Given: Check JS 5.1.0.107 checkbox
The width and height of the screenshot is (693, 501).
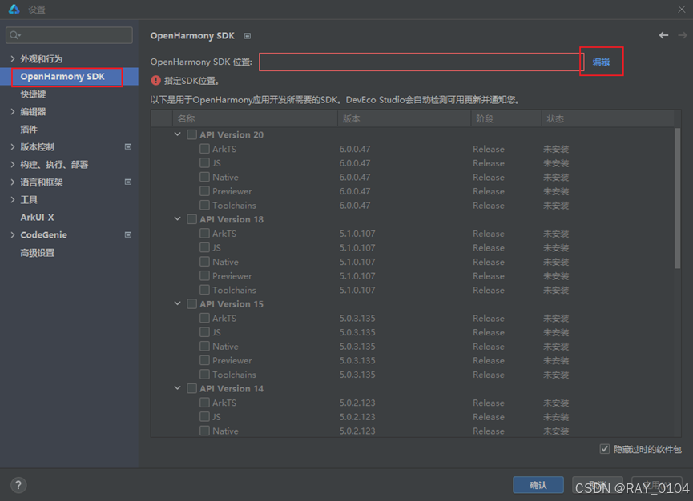Looking at the screenshot, I should (x=204, y=247).
